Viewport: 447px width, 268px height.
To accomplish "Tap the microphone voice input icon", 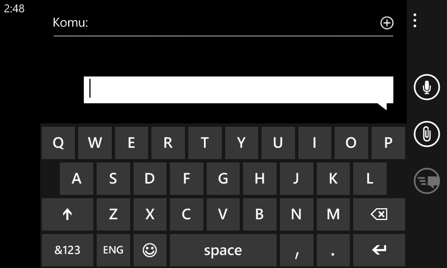I will 426,87.
